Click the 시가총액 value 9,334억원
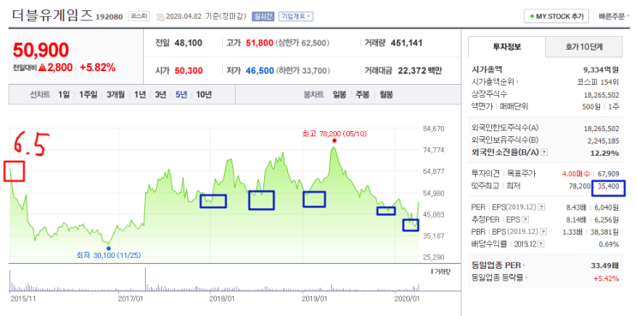This screenshot has height=316, width=637. [x=602, y=69]
